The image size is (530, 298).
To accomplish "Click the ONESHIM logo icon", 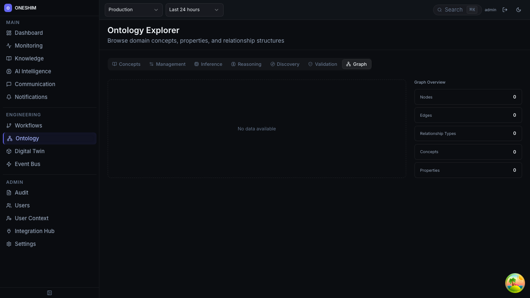I will [x=8, y=8].
